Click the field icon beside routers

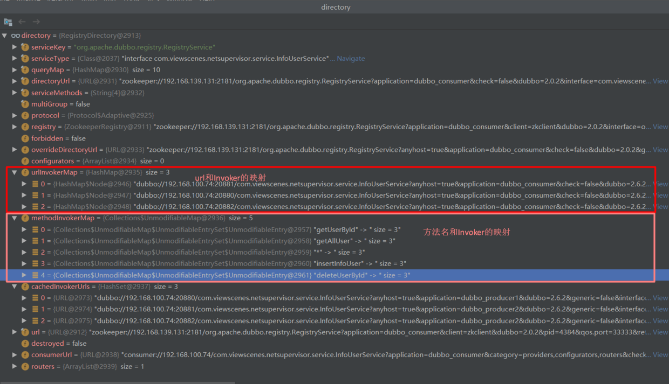[25, 366]
